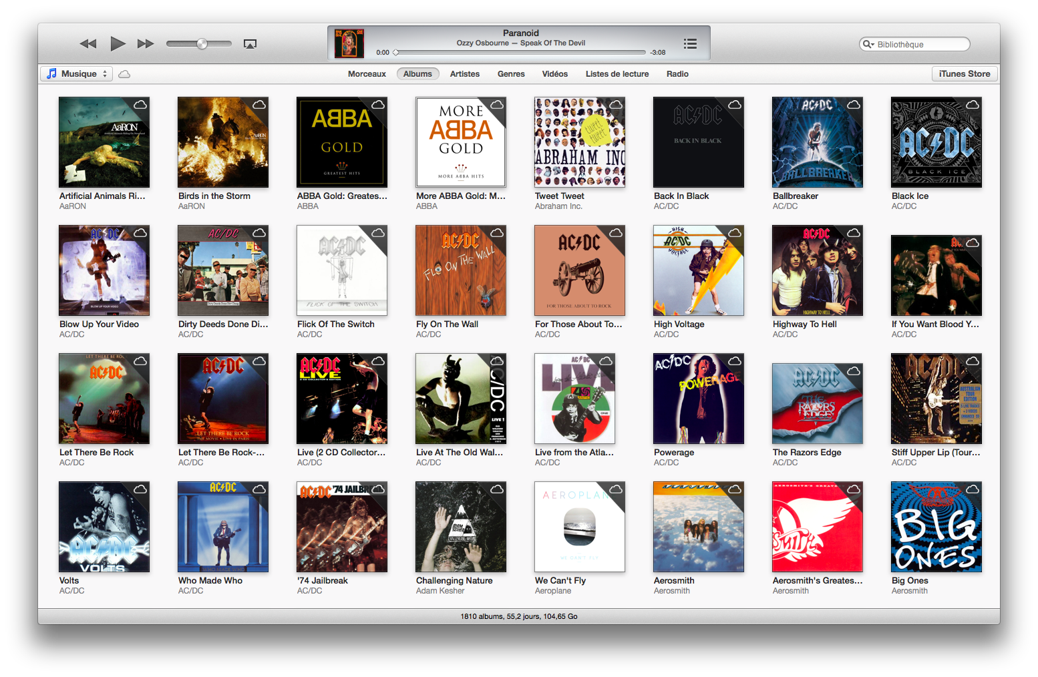
Task: Adjust the volume slider knob
Action: 202,44
